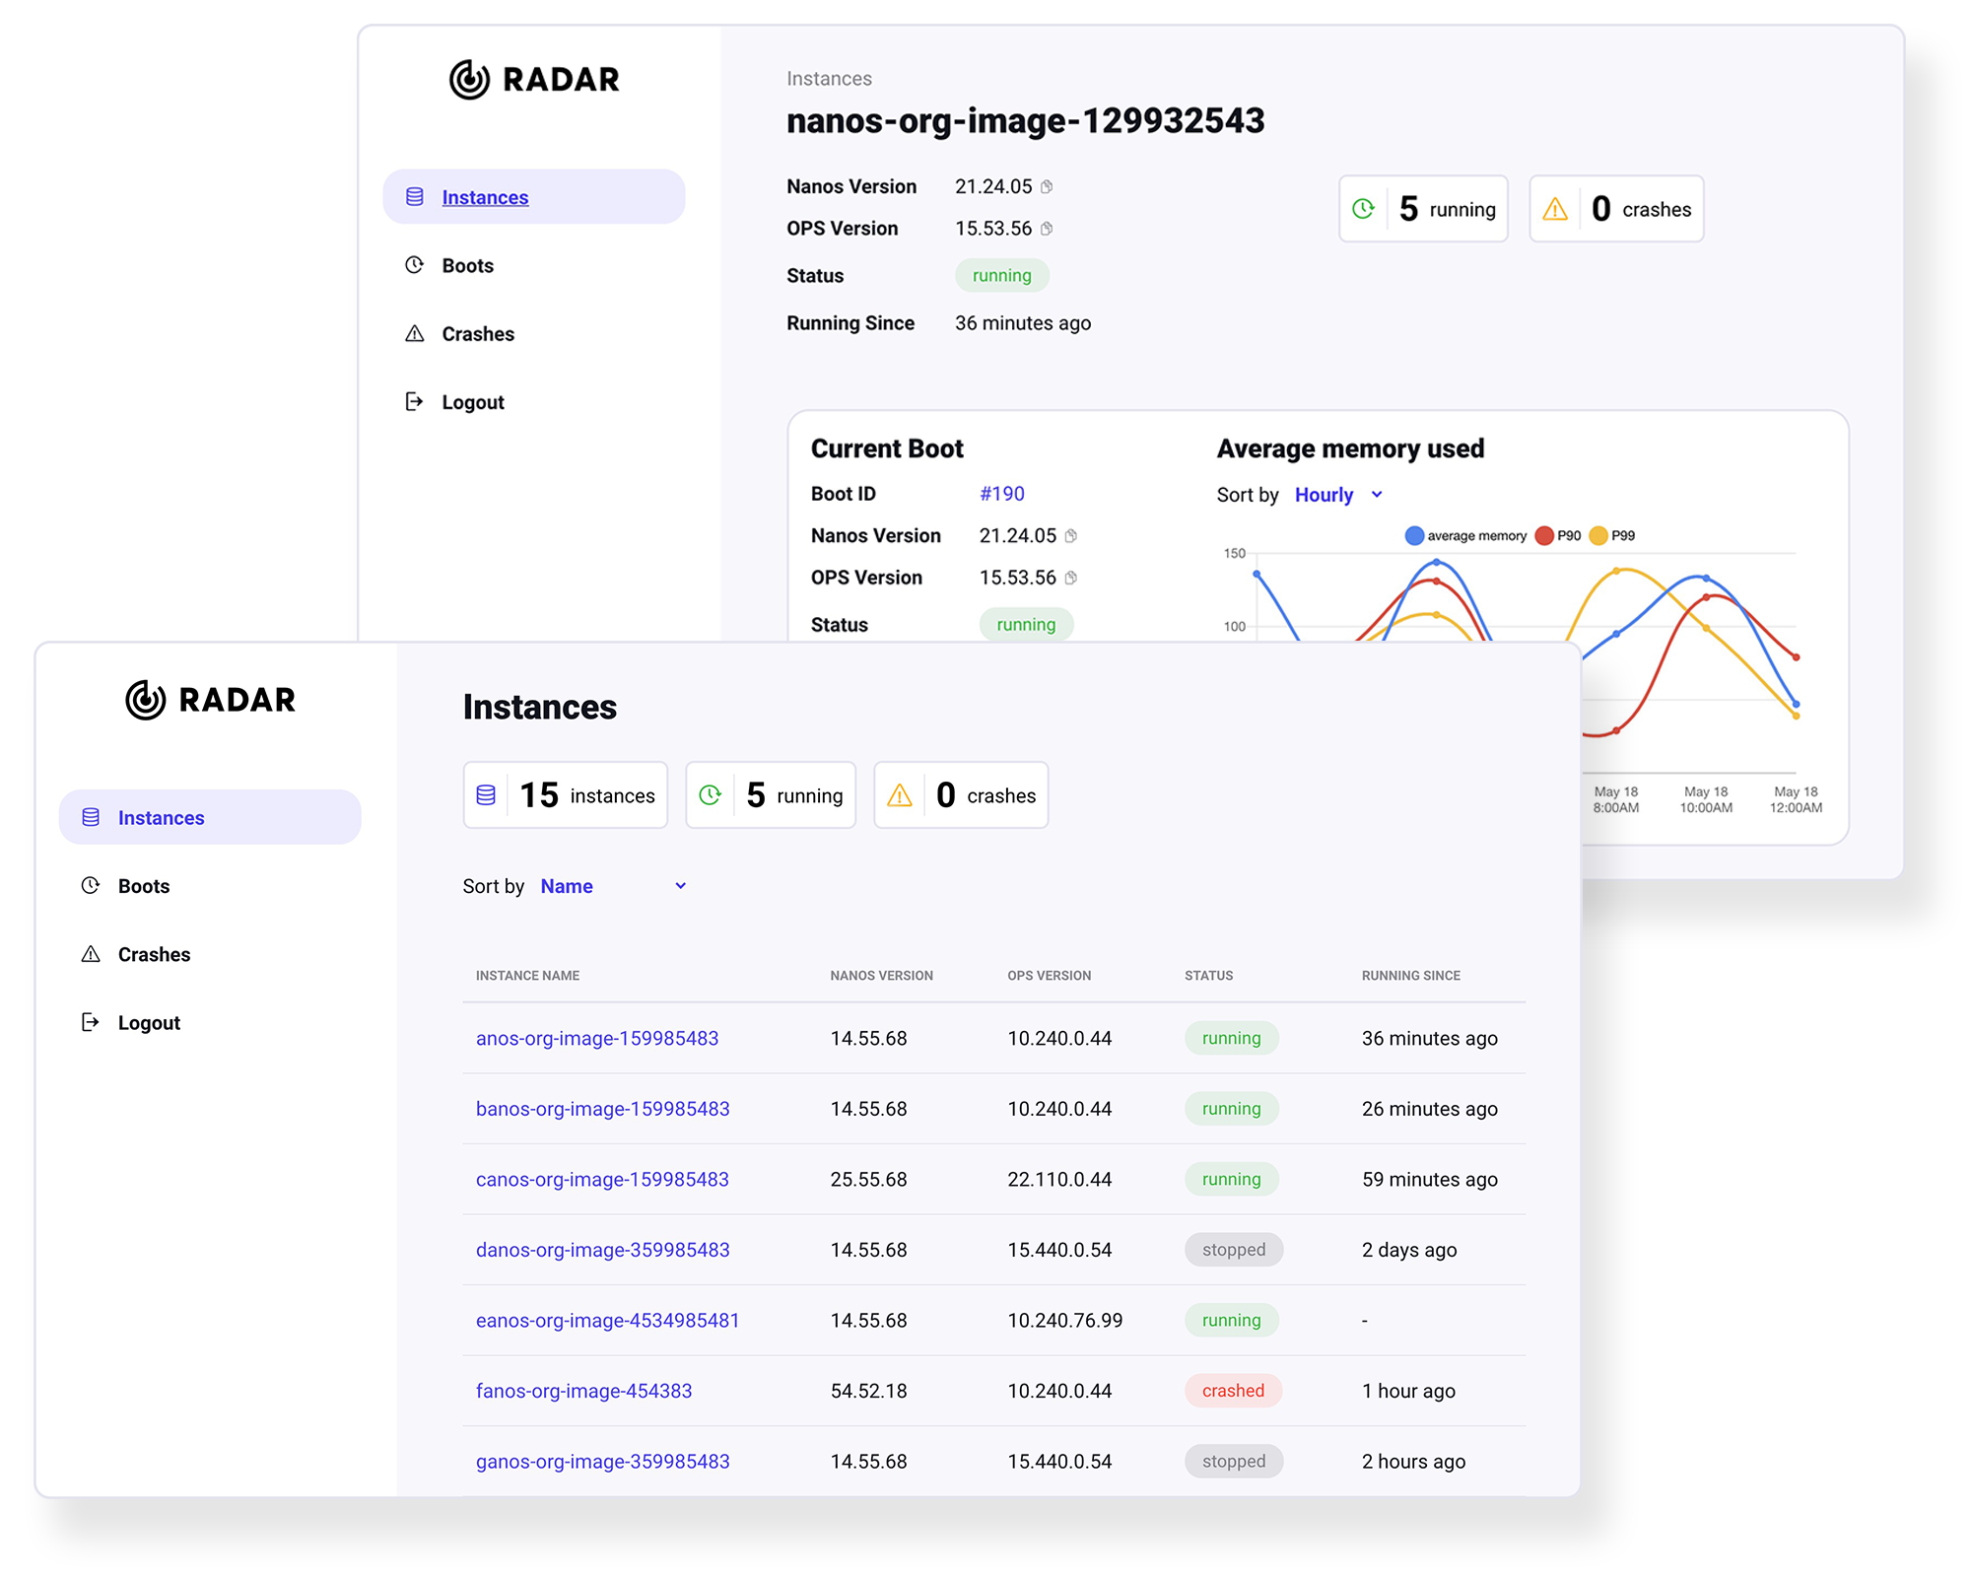Click the STATUS column header
The width and height of the screenshot is (1971, 1577).
pos(1208,976)
